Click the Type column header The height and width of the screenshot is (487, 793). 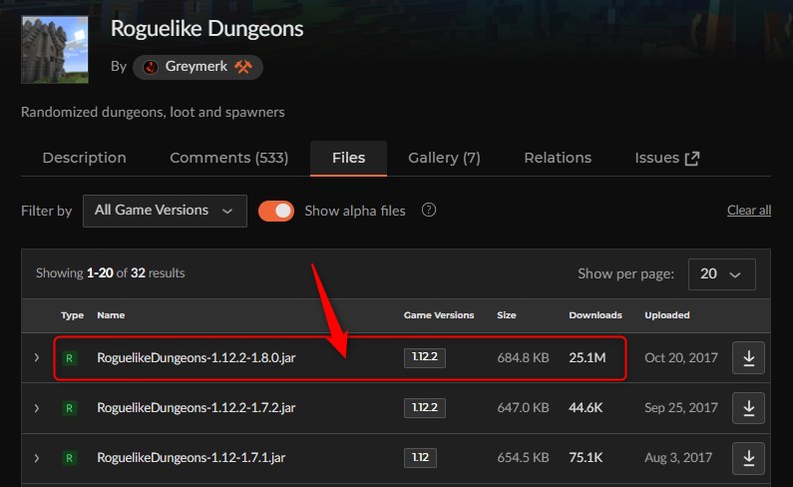(x=73, y=315)
